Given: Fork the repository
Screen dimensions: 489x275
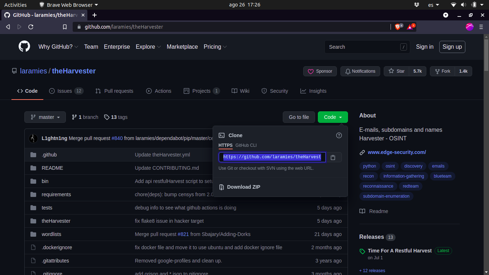Looking at the screenshot, I should [442, 71].
